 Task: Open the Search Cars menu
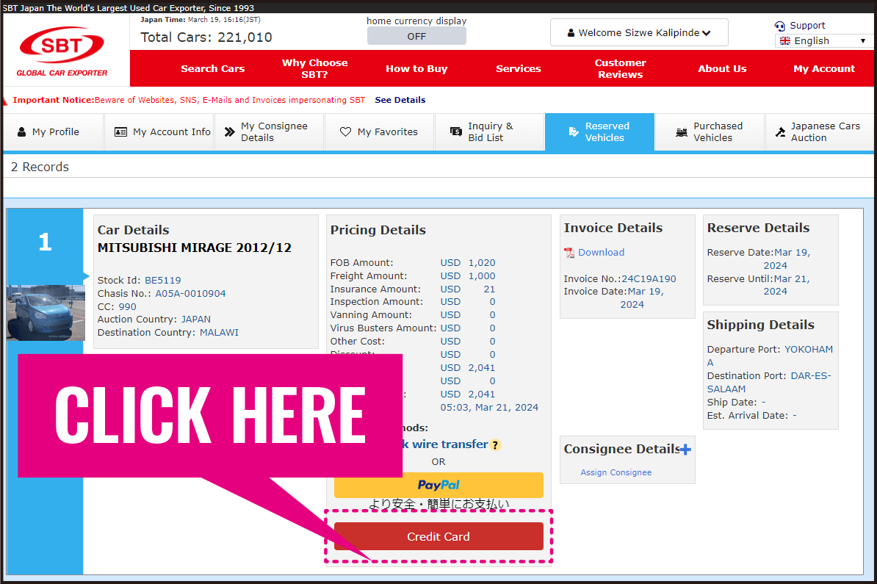212,68
